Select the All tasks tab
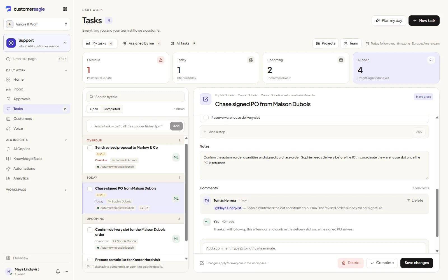Image resolution: width=448 pixels, height=280 pixels. pos(183,43)
